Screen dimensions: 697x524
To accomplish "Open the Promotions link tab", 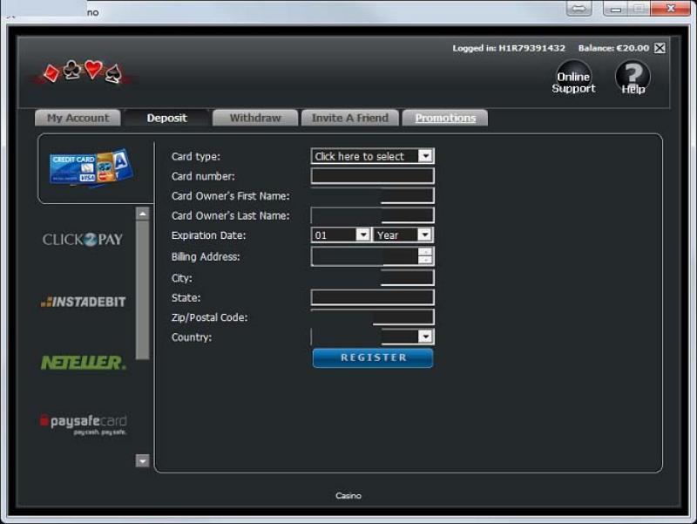I will click(x=445, y=118).
